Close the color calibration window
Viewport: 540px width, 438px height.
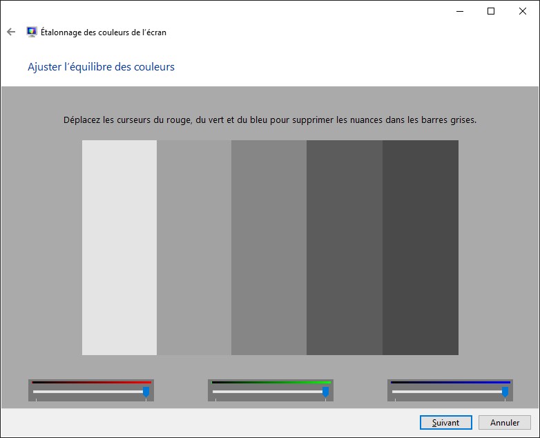(x=523, y=11)
